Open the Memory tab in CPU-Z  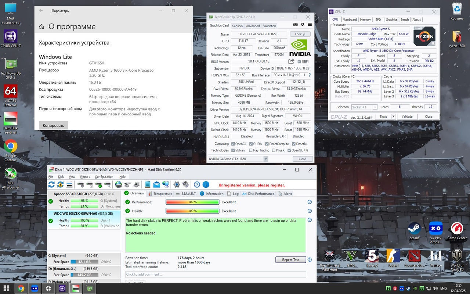click(x=365, y=19)
